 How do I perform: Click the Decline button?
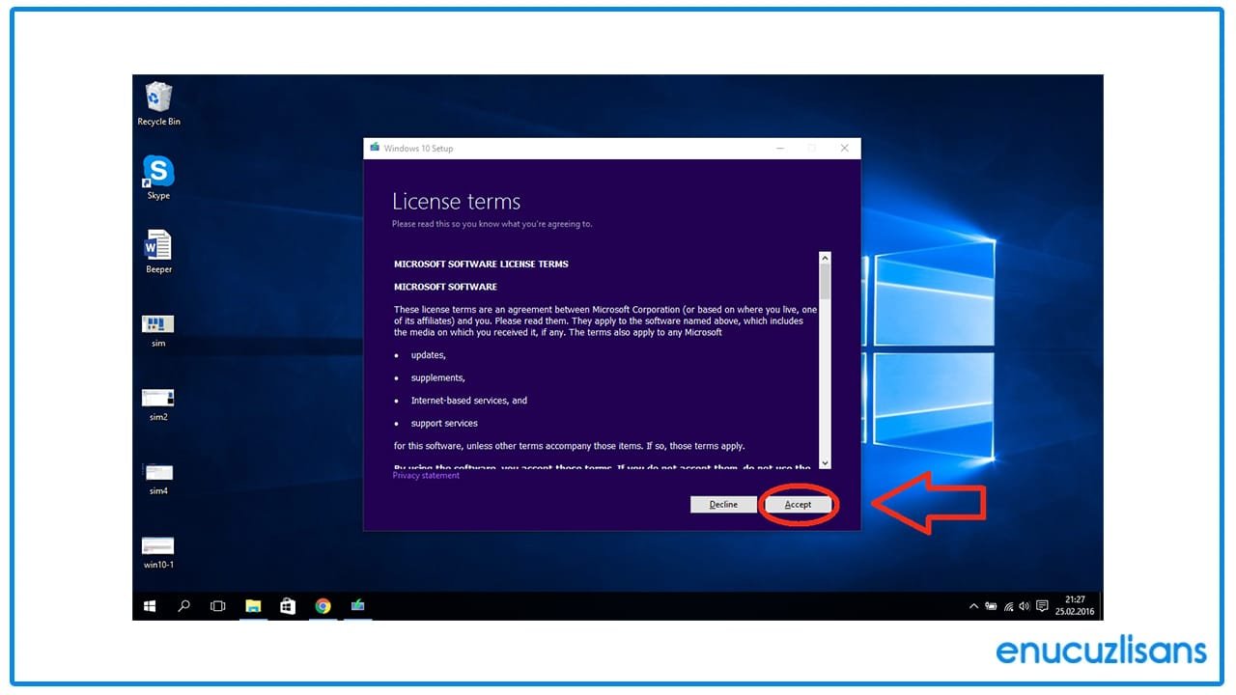tap(723, 505)
